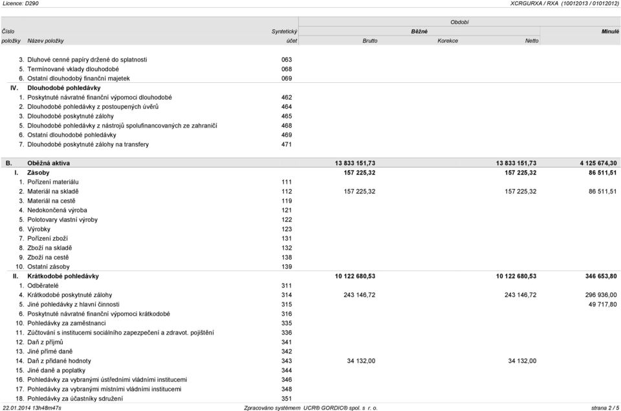Image resolution: width=621 pixels, height=411 pixels.
Task: Click Oběžná aktiva brutto value 13 833 151,73
Action: [x=355, y=163]
